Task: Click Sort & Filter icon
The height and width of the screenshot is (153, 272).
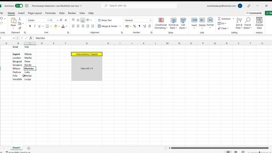Action: (x=239, y=20)
